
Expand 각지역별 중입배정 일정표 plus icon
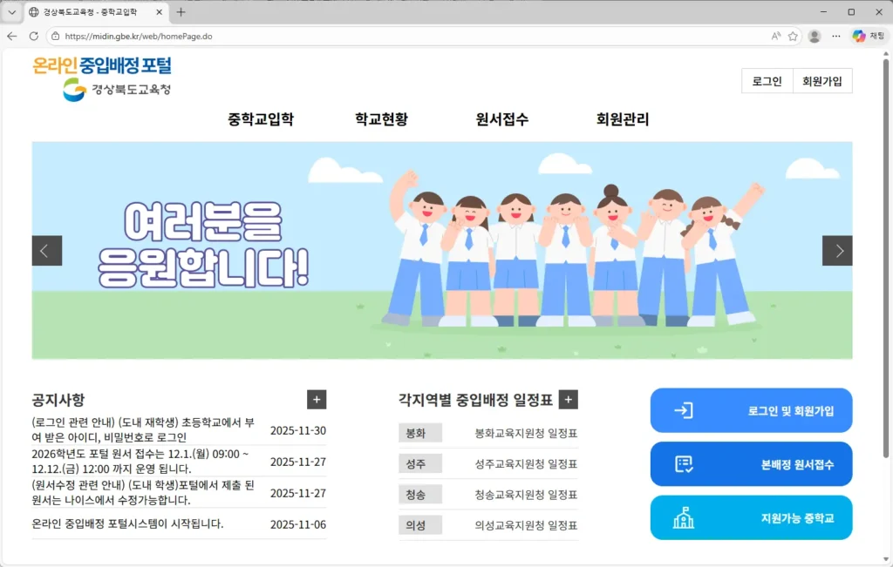point(569,400)
